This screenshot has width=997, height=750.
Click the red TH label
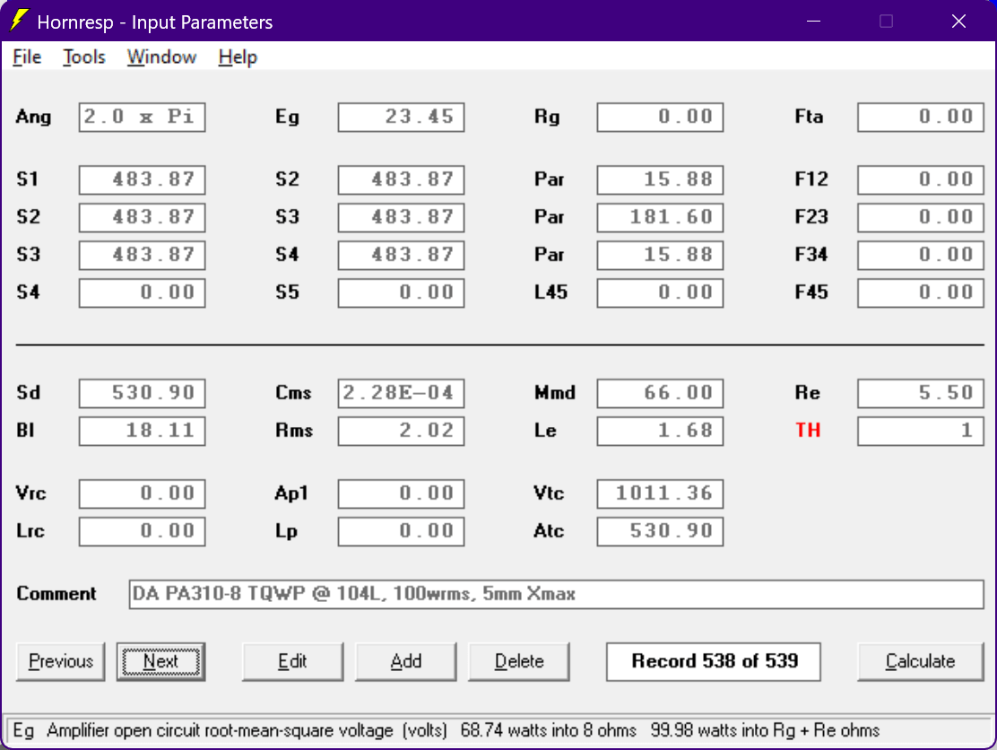(808, 431)
